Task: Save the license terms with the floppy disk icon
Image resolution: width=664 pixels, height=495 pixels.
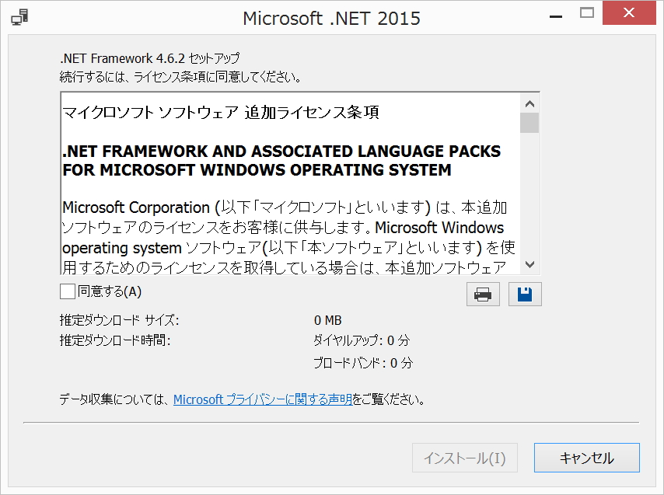Action: [x=525, y=294]
